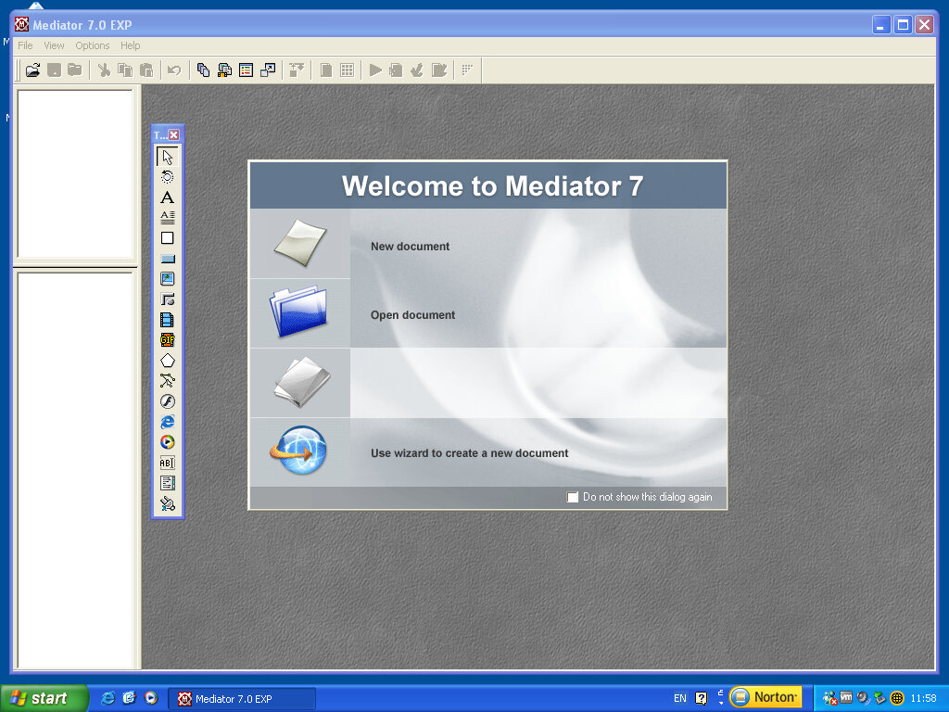This screenshot has width=949, height=712.
Task: Open the Help menu
Action: click(x=131, y=45)
